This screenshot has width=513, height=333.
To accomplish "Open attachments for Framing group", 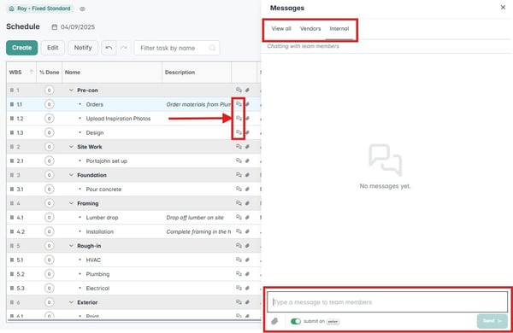I will point(248,203).
